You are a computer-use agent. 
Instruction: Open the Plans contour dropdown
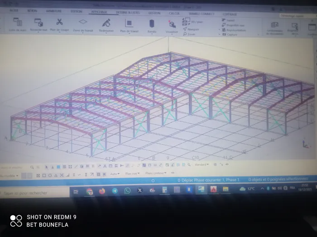point(155,173)
